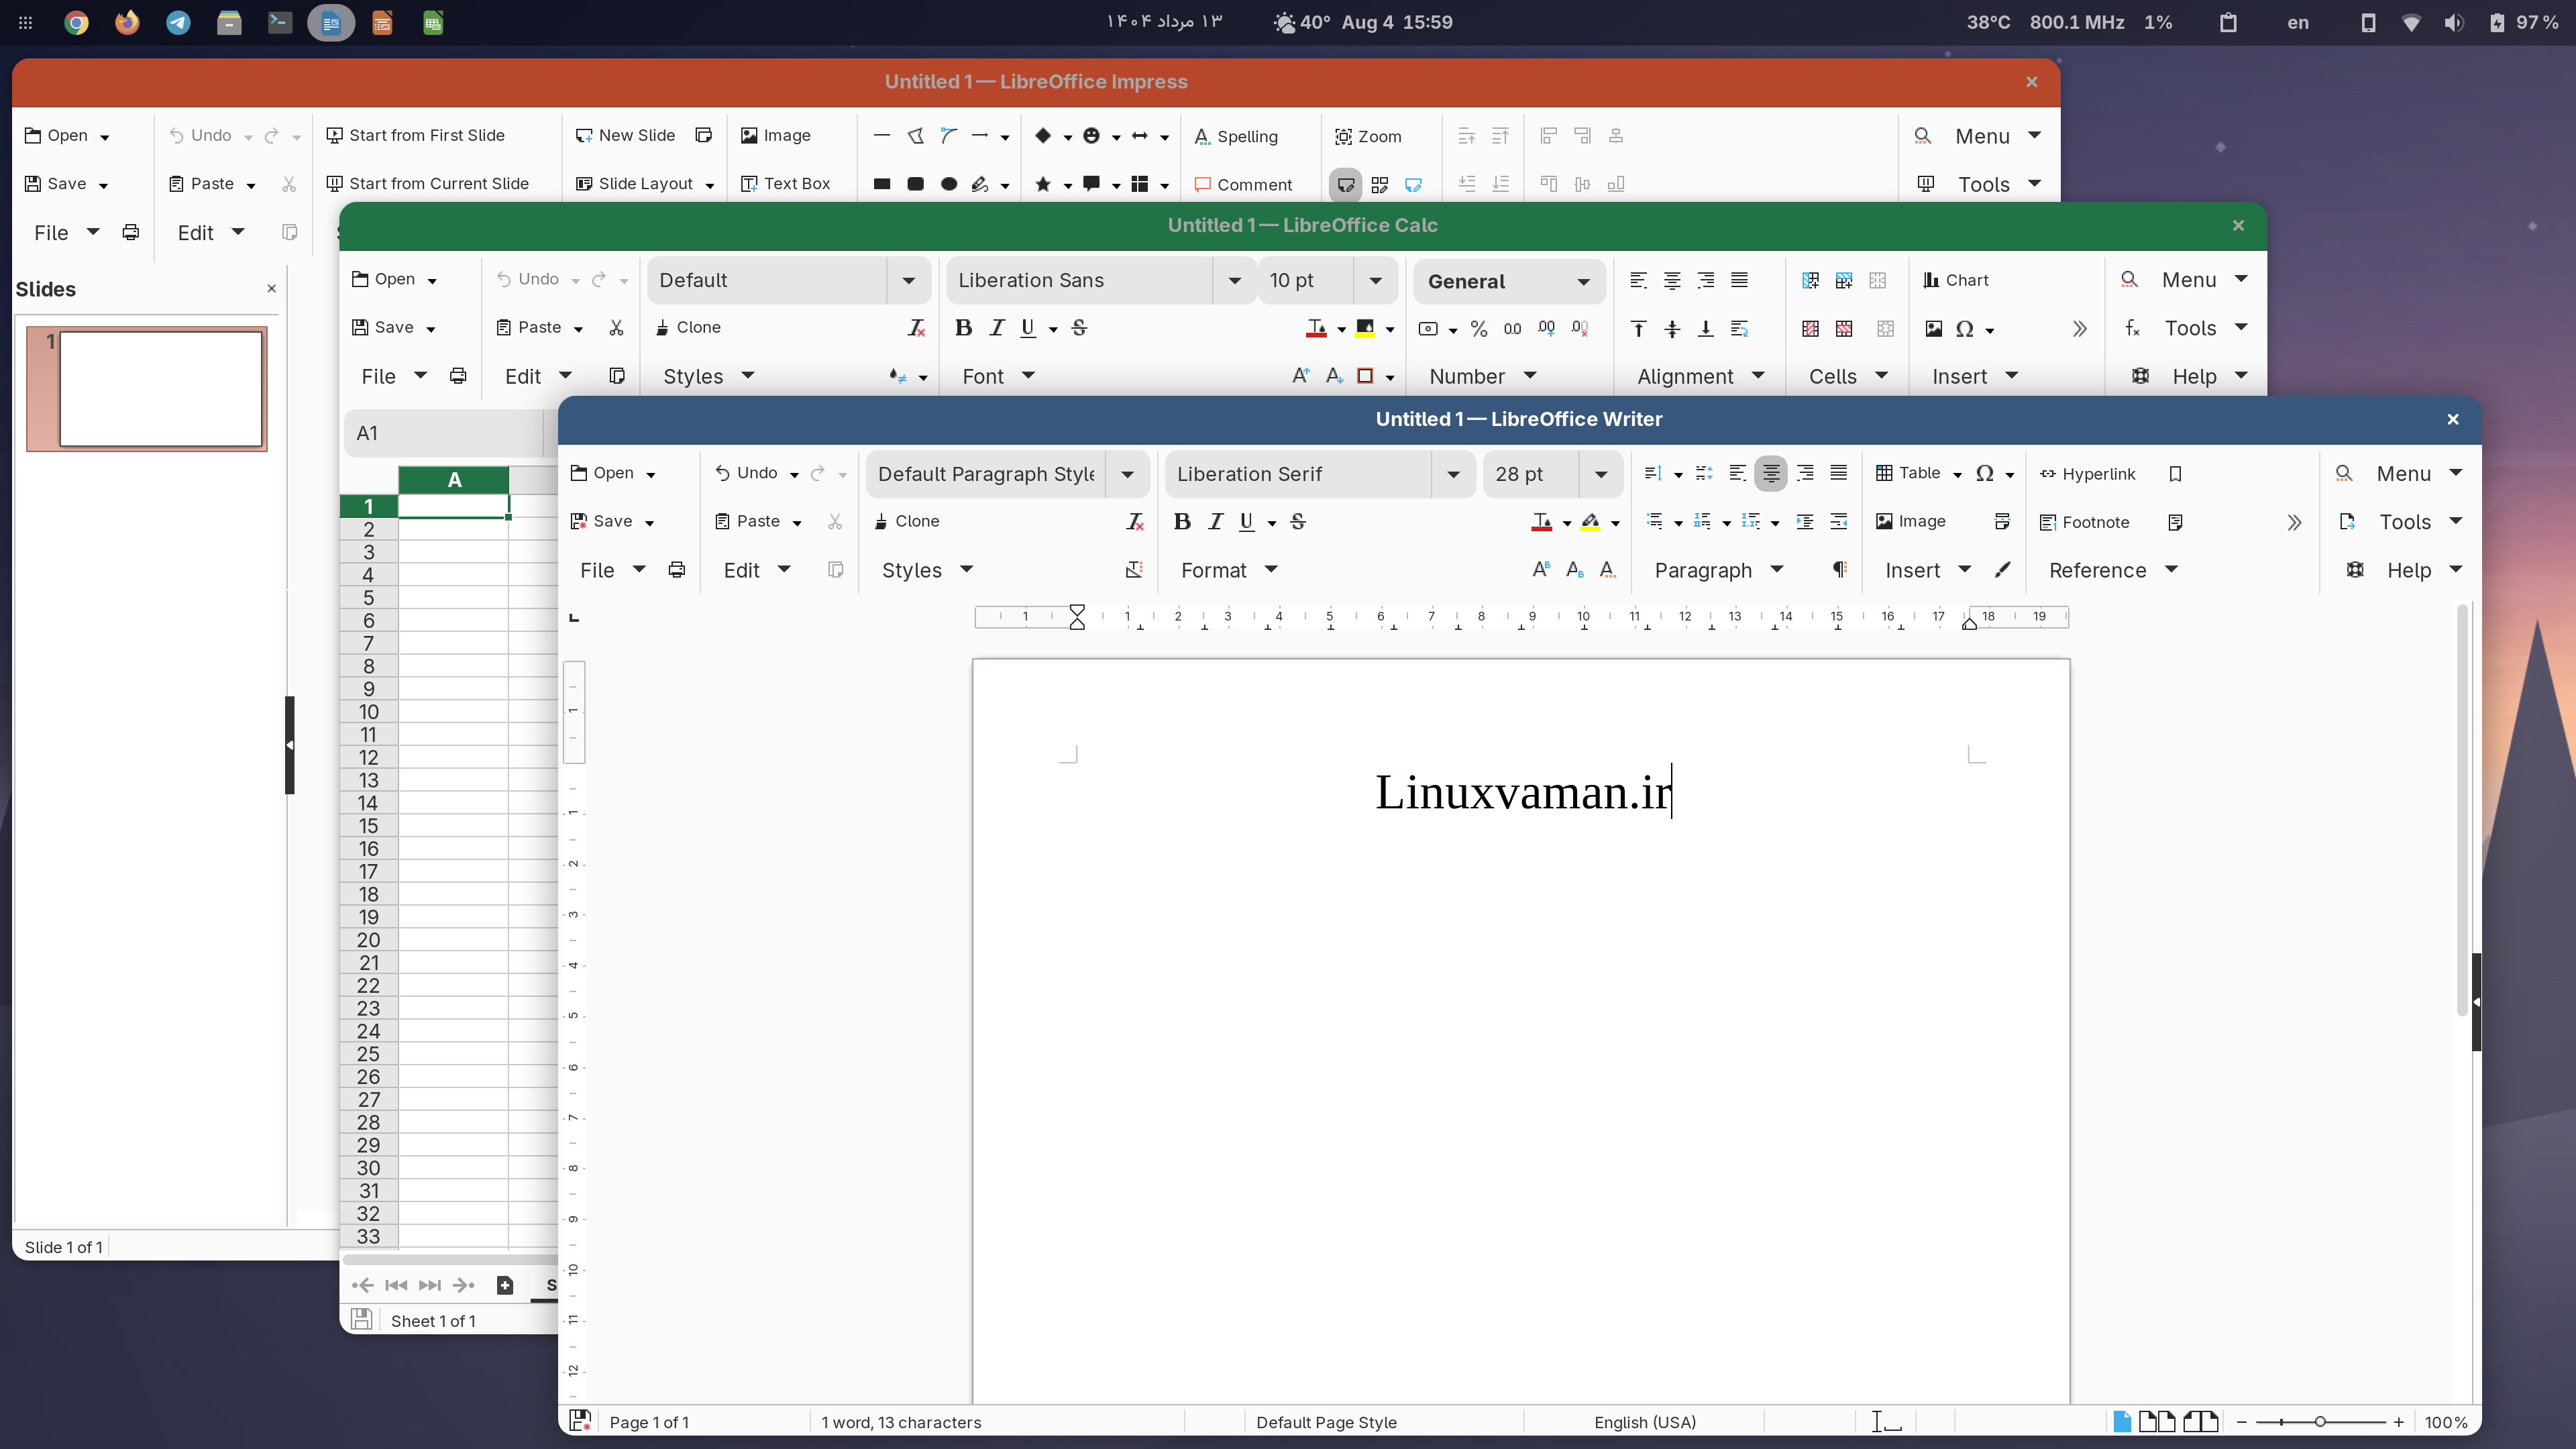Open the Reference menu in Writer
The width and height of the screenshot is (2576, 1449).
[x=2112, y=569]
